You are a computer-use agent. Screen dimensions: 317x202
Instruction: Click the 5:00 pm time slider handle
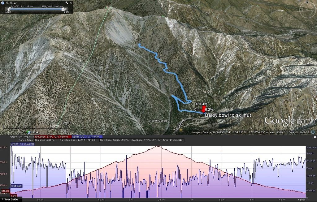click(x=63, y=9)
